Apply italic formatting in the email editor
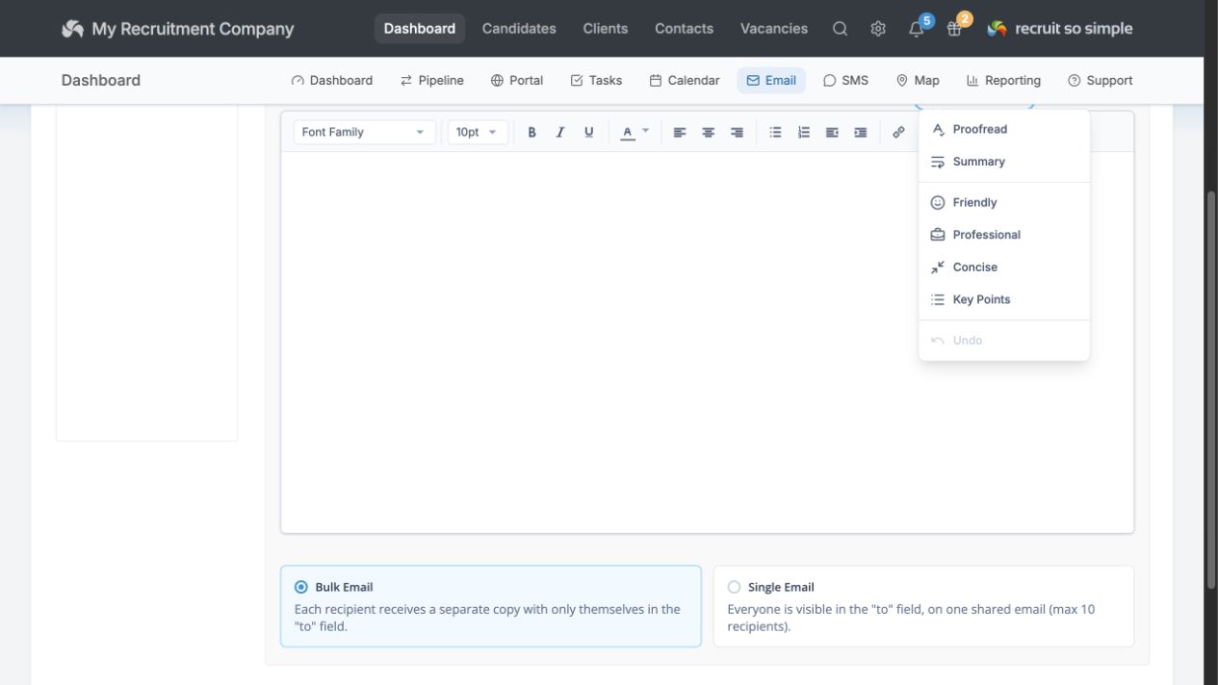1218x685 pixels. pos(559,132)
